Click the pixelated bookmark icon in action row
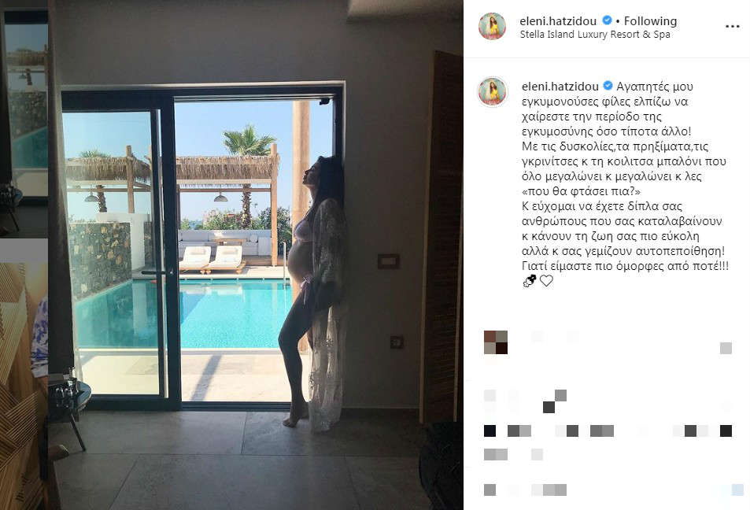The width and height of the screenshot is (750, 510). tap(726, 431)
